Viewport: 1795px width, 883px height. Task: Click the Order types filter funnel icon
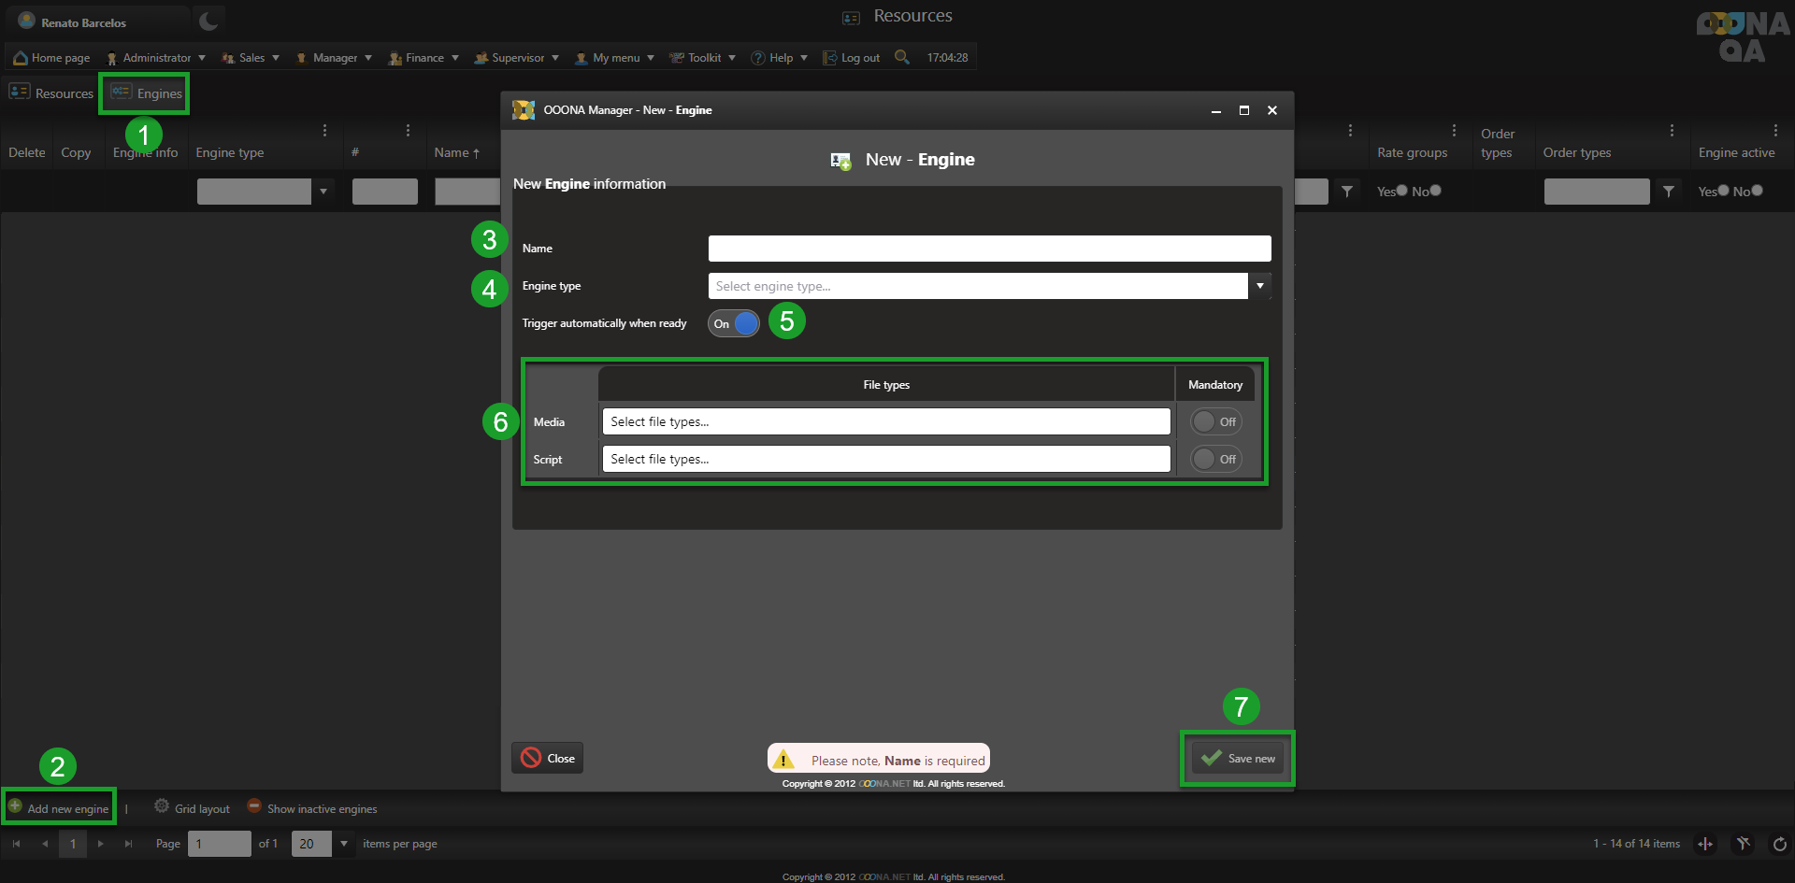click(1668, 192)
